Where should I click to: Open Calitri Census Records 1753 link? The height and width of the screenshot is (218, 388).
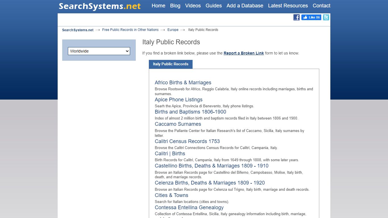coord(187,141)
